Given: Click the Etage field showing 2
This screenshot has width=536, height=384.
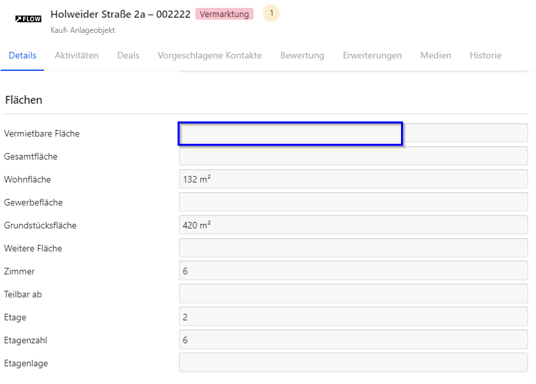Looking at the screenshot, I should click(353, 316).
